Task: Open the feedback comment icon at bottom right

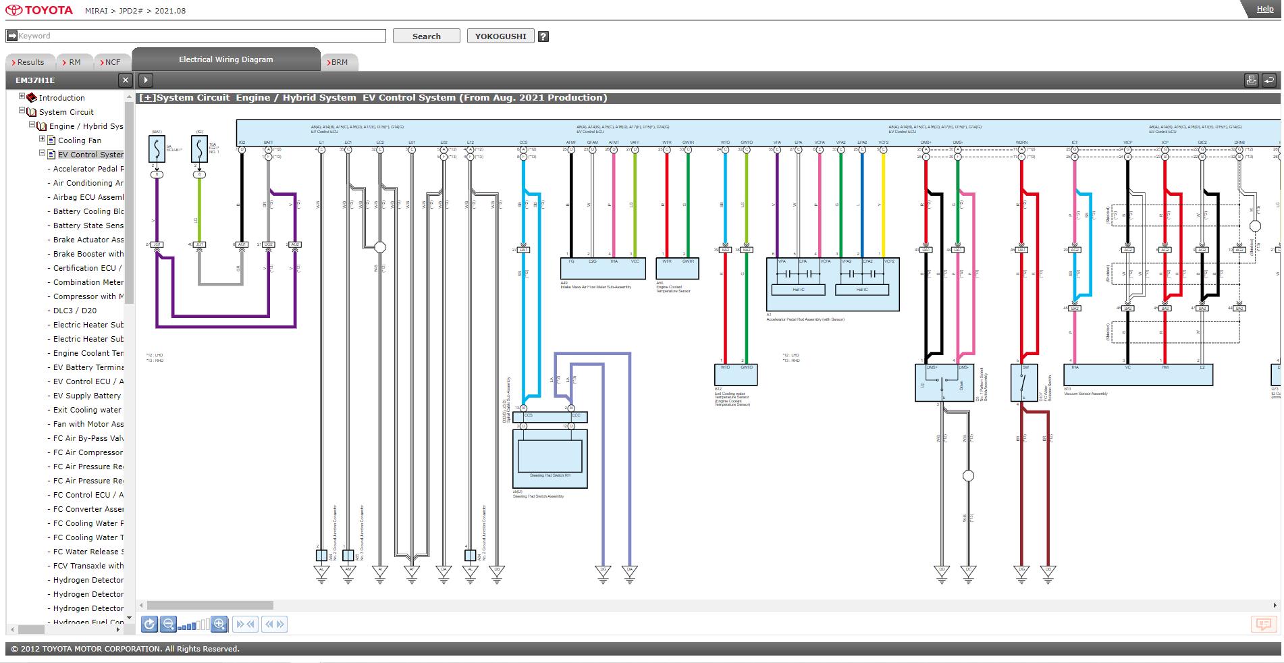Action: (1264, 625)
